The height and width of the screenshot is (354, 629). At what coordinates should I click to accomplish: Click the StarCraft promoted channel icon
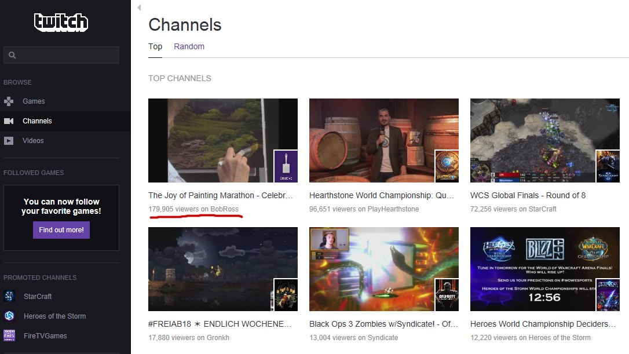[9, 296]
